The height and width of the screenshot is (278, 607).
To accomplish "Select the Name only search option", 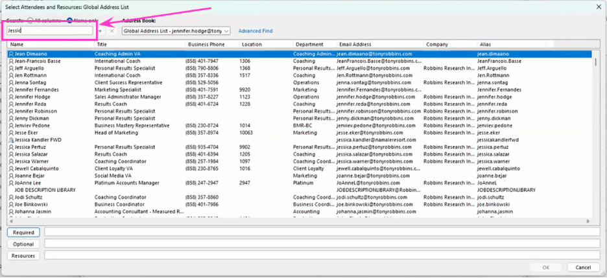I will coord(69,21).
